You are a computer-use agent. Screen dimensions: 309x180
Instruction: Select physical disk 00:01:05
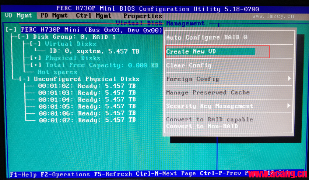coord(87,106)
